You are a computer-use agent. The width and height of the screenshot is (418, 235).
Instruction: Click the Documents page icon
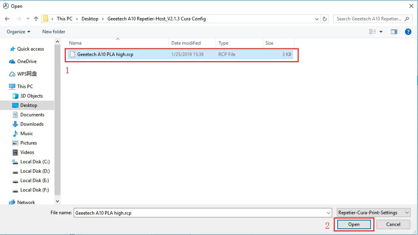15,115
